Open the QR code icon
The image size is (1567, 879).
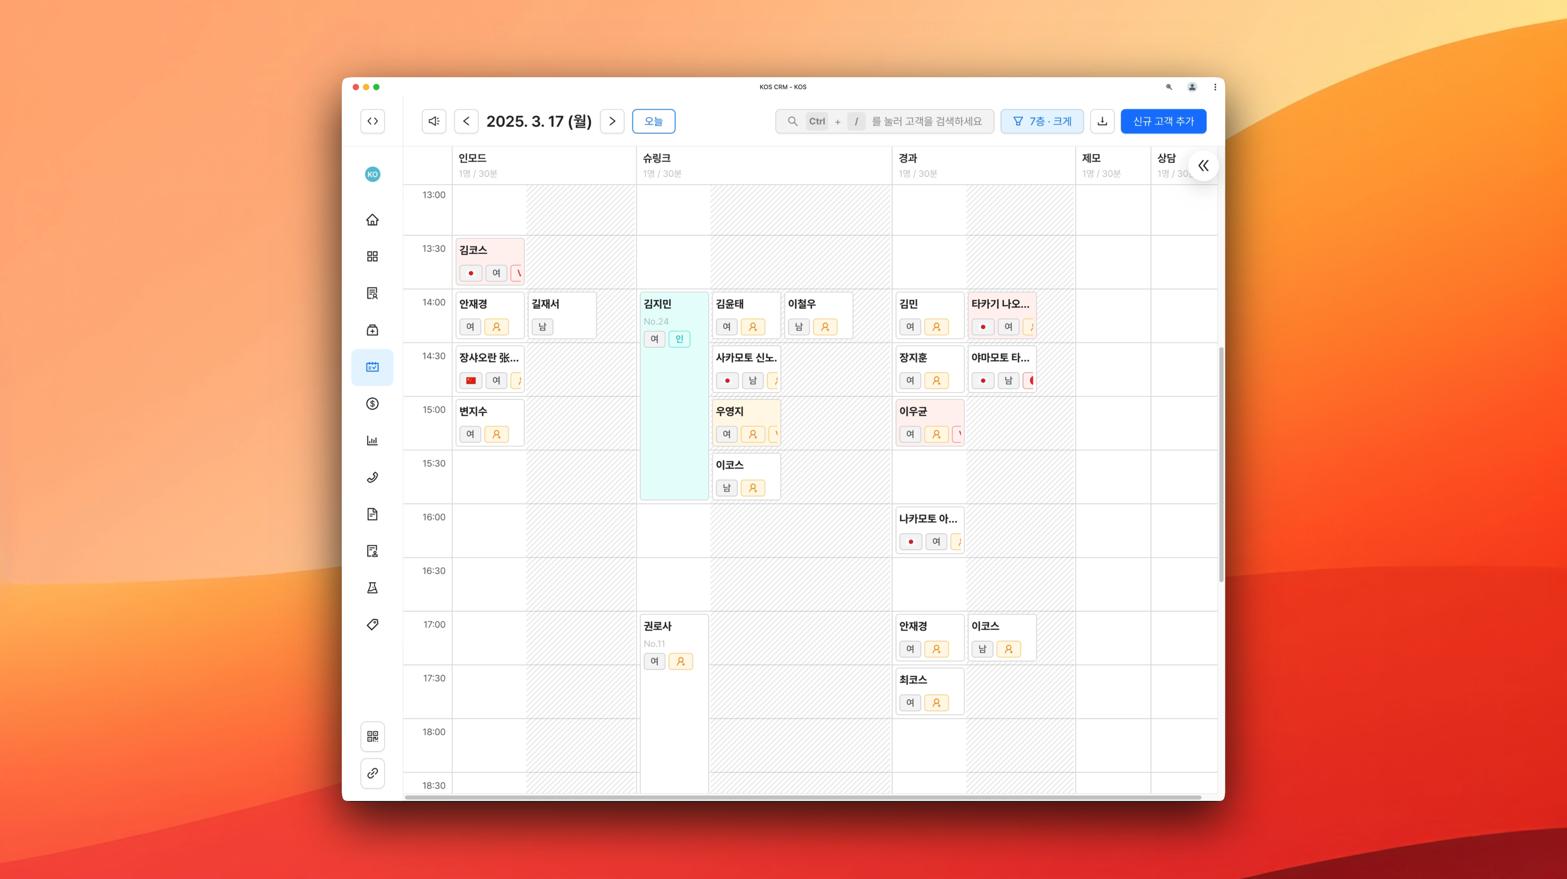372,736
